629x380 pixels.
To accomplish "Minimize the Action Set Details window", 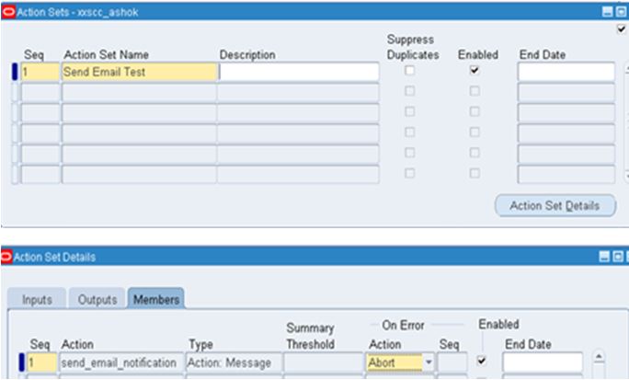I will pos(604,257).
